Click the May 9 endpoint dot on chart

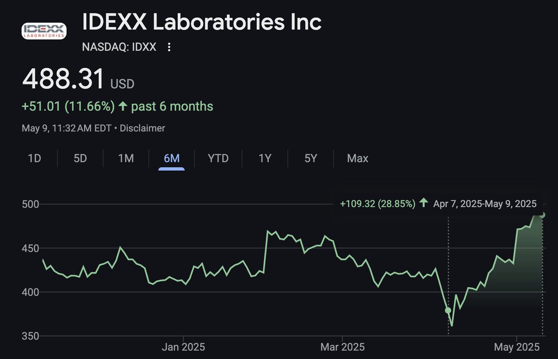click(x=542, y=215)
